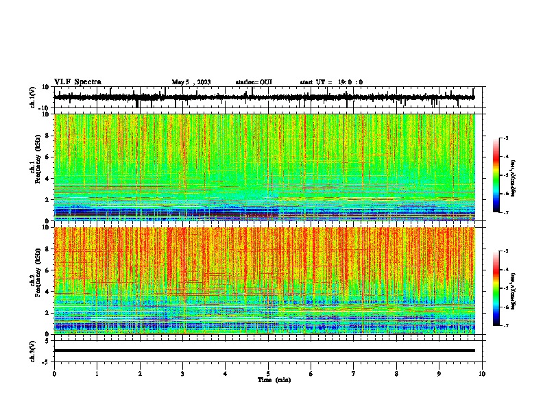Click the ch.2 color scale bar
The width and height of the screenshot is (543, 419).
pyautogui.click(x=496, y=288)
